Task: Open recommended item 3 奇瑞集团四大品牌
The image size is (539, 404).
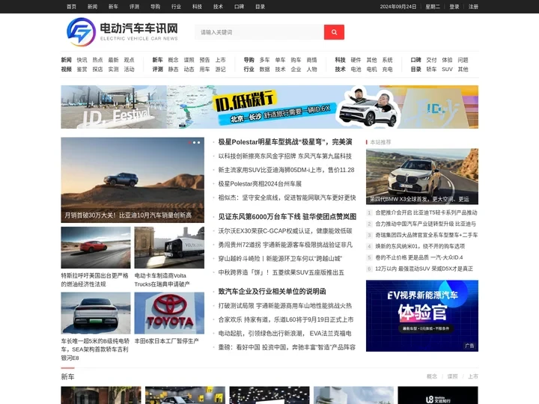Action: 427,235
